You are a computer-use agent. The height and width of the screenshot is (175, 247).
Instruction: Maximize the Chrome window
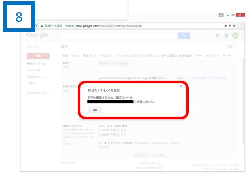point(233,15)
